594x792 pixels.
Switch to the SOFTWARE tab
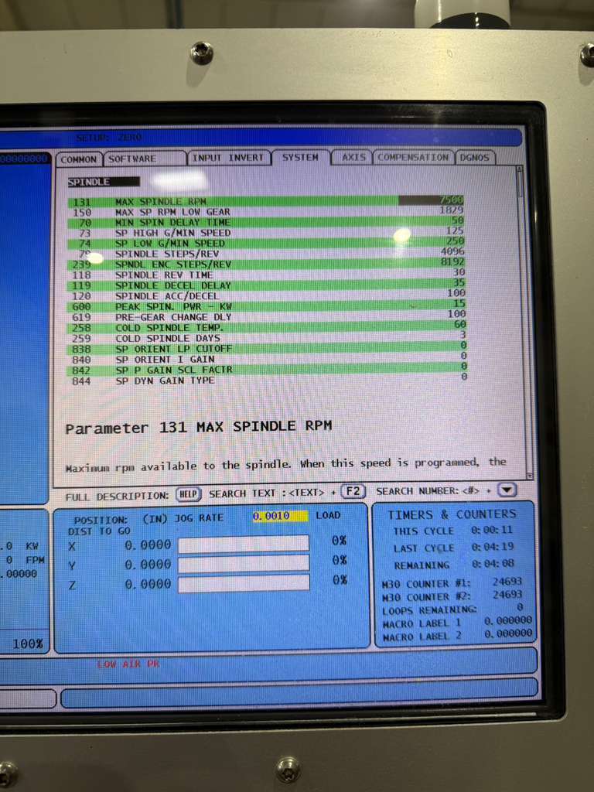click(x=145, y=159)
